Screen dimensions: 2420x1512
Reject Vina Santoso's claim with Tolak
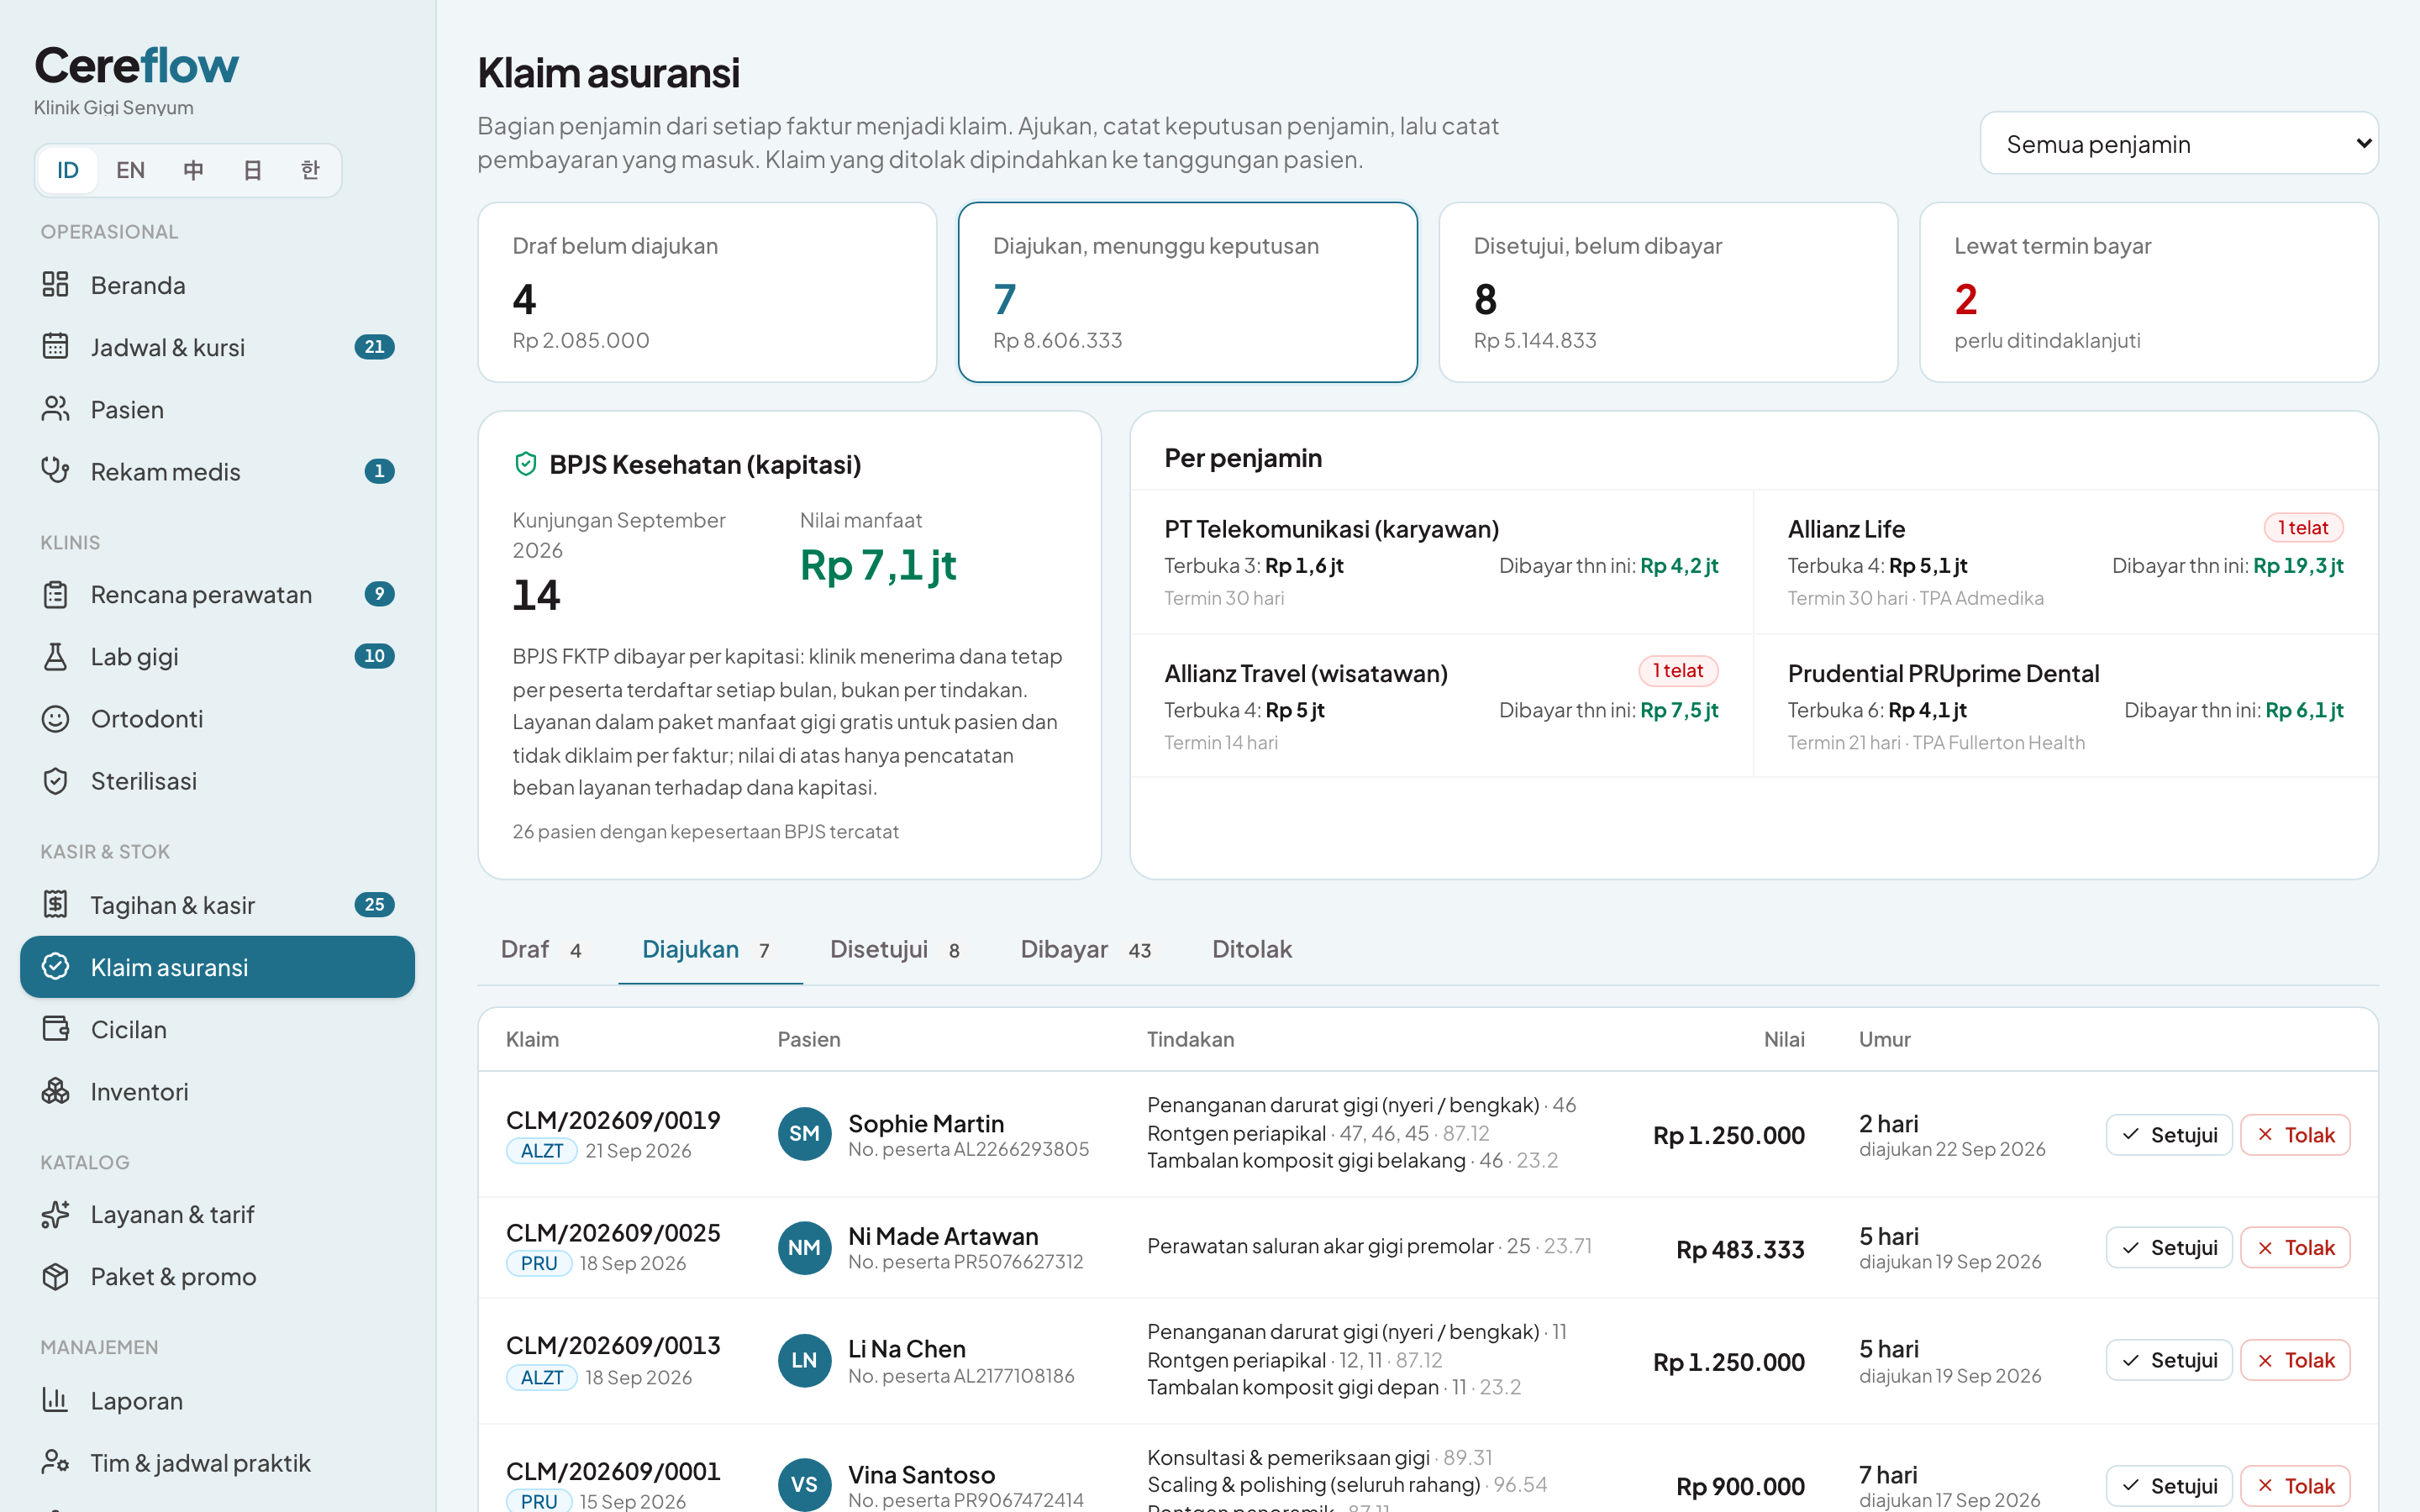2295,1486
